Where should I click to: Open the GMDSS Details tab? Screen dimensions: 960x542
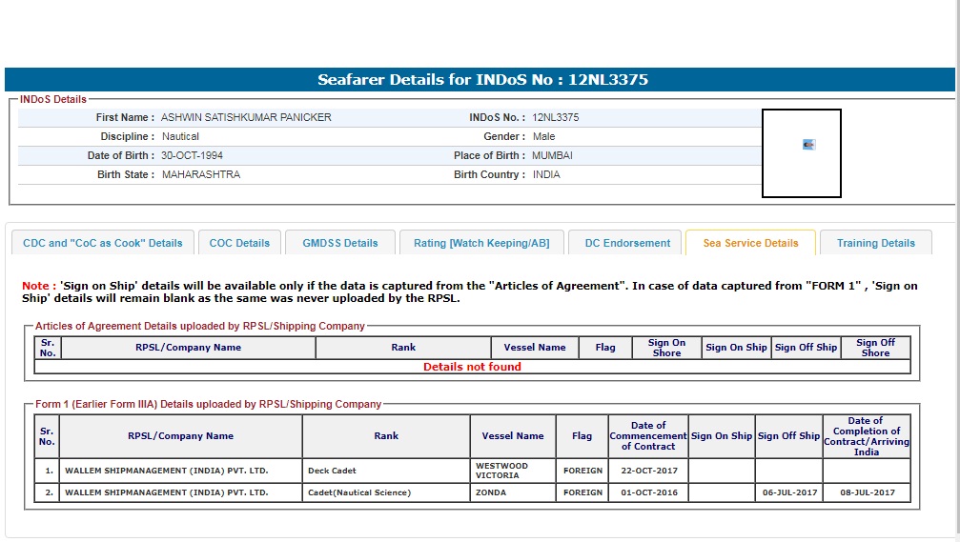(x=340, y=243)
